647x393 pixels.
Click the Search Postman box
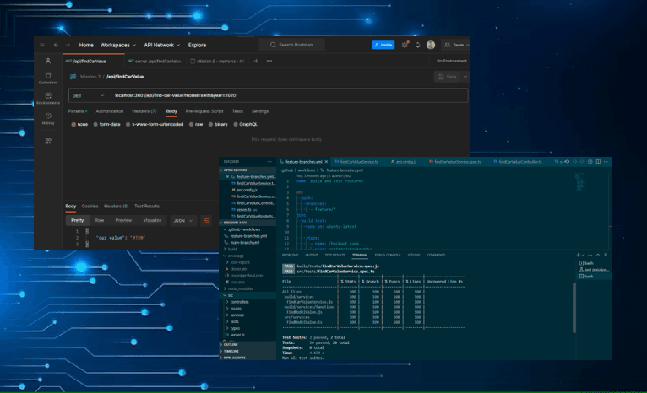click(291, 45)
